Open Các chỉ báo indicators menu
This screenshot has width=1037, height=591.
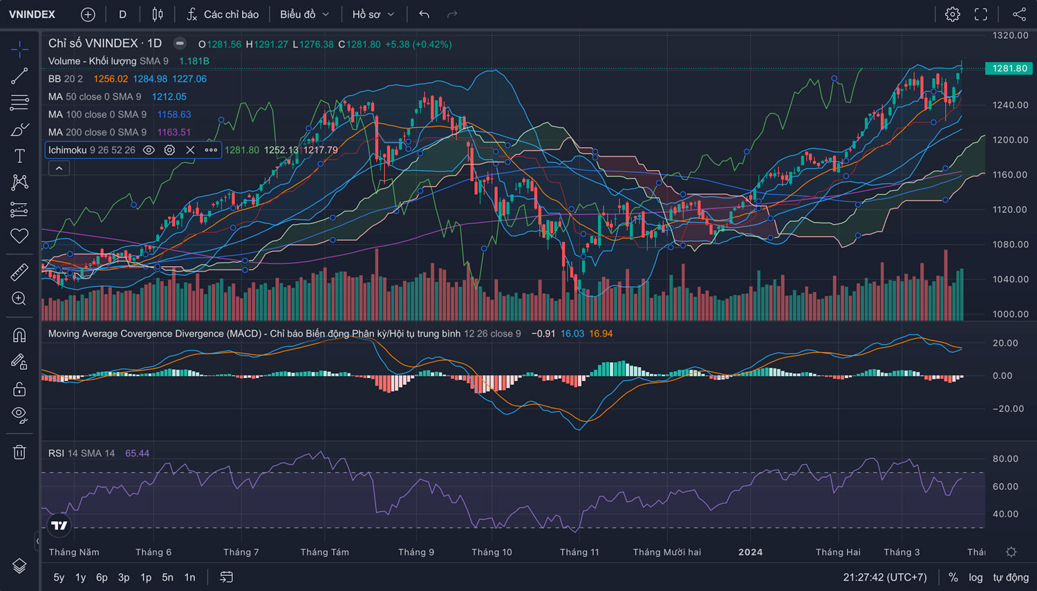point(223,15)
